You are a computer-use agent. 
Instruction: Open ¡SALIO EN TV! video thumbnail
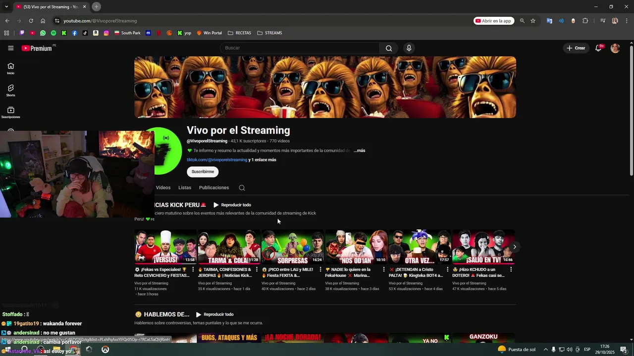483,246
